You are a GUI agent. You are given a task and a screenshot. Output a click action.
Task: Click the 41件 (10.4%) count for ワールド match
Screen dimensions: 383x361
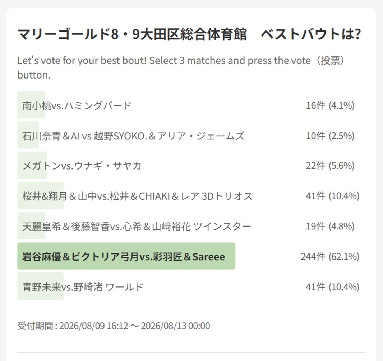pos(332,287)
